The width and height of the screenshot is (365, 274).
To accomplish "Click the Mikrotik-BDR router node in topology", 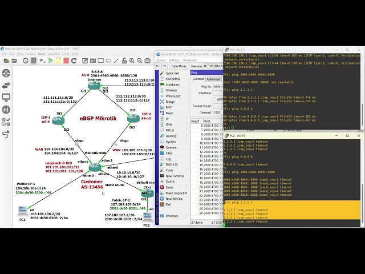I will [95, 167].
